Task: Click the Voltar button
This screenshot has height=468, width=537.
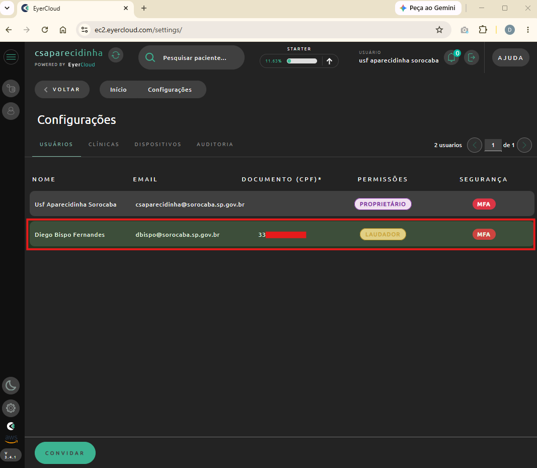Action: coord(62,90)
